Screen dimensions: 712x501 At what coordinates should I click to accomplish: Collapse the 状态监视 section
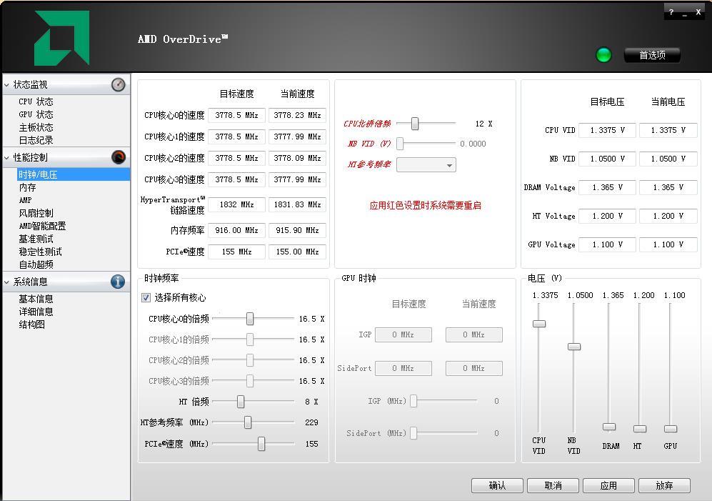7,85
